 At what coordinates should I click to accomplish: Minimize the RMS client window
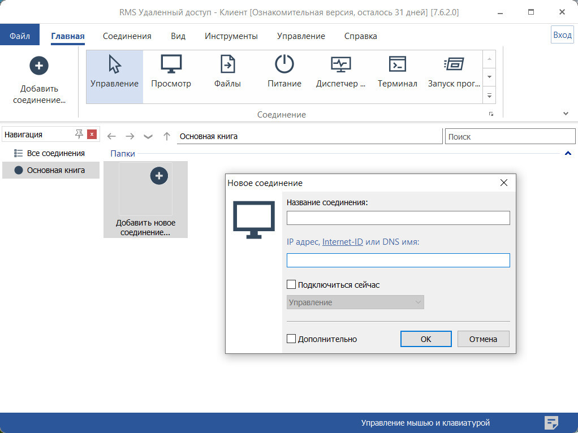pyautogui.click(x=500, y=12)
